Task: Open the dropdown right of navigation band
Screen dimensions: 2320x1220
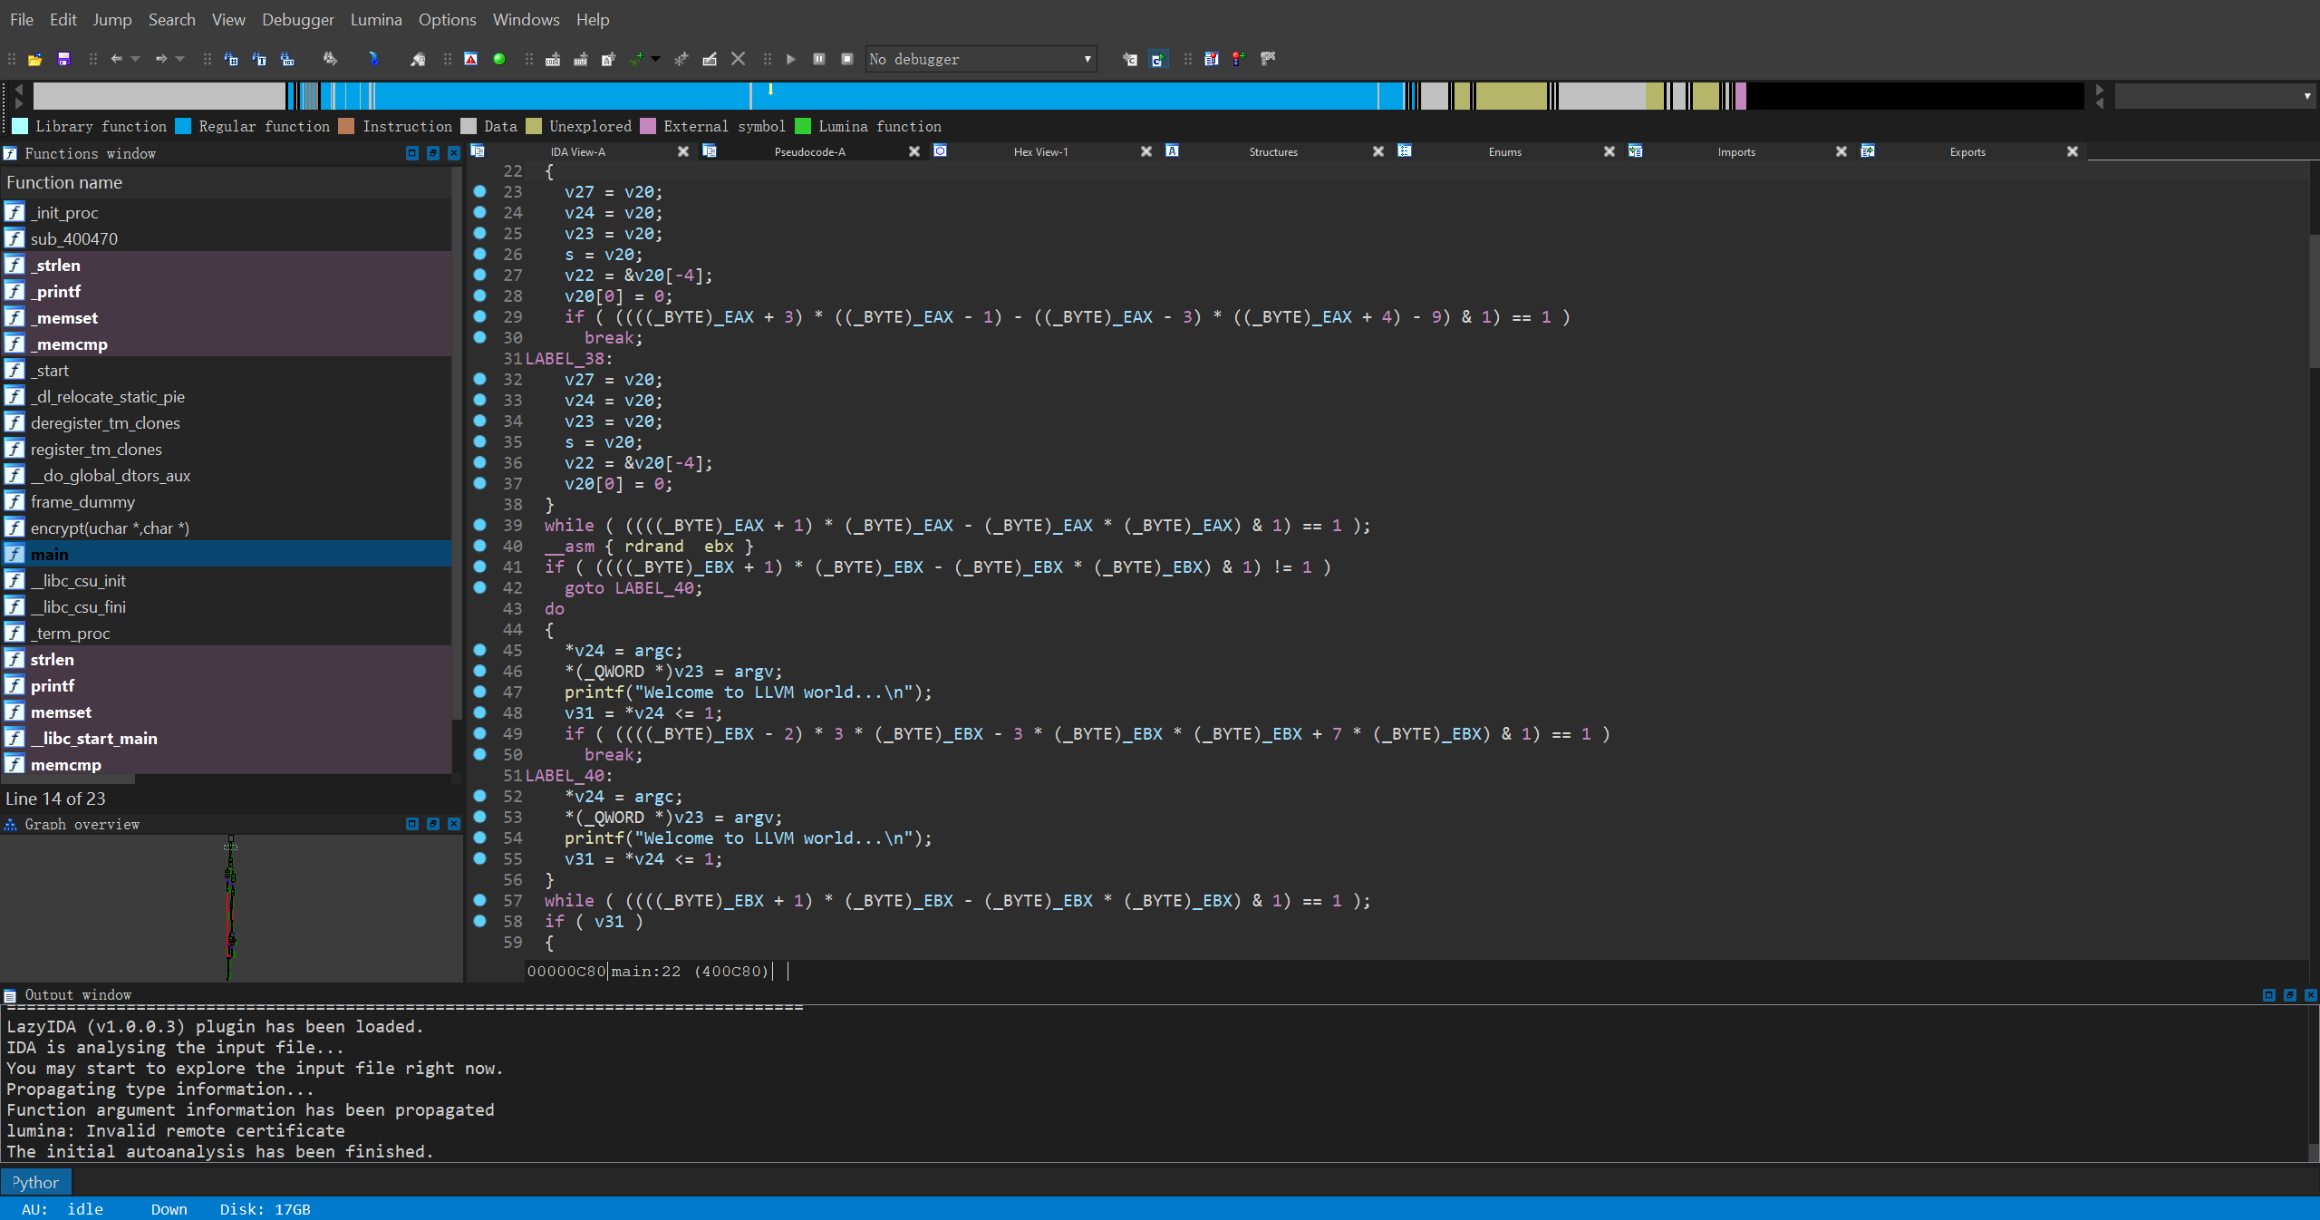Action: (2306, 95)
